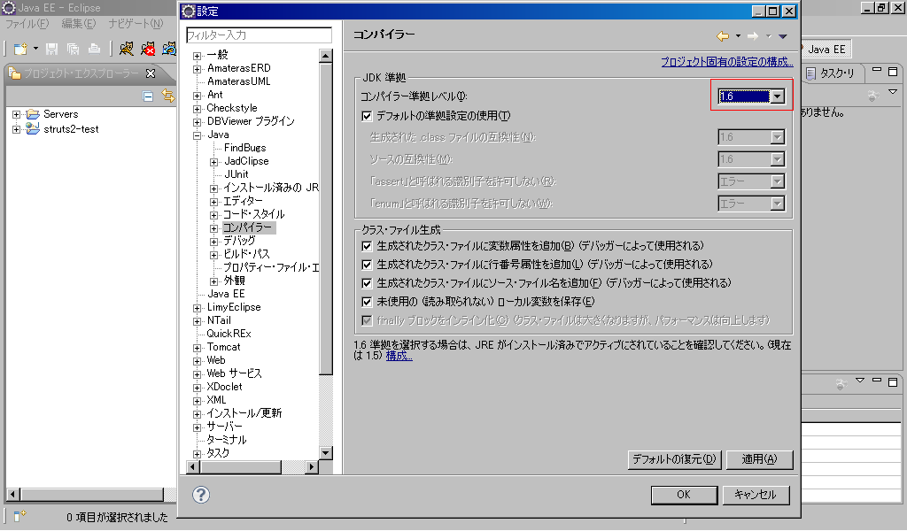Click Link with Editor icon in Project Explorer
The image size is (907, 531).
(167, 96)
